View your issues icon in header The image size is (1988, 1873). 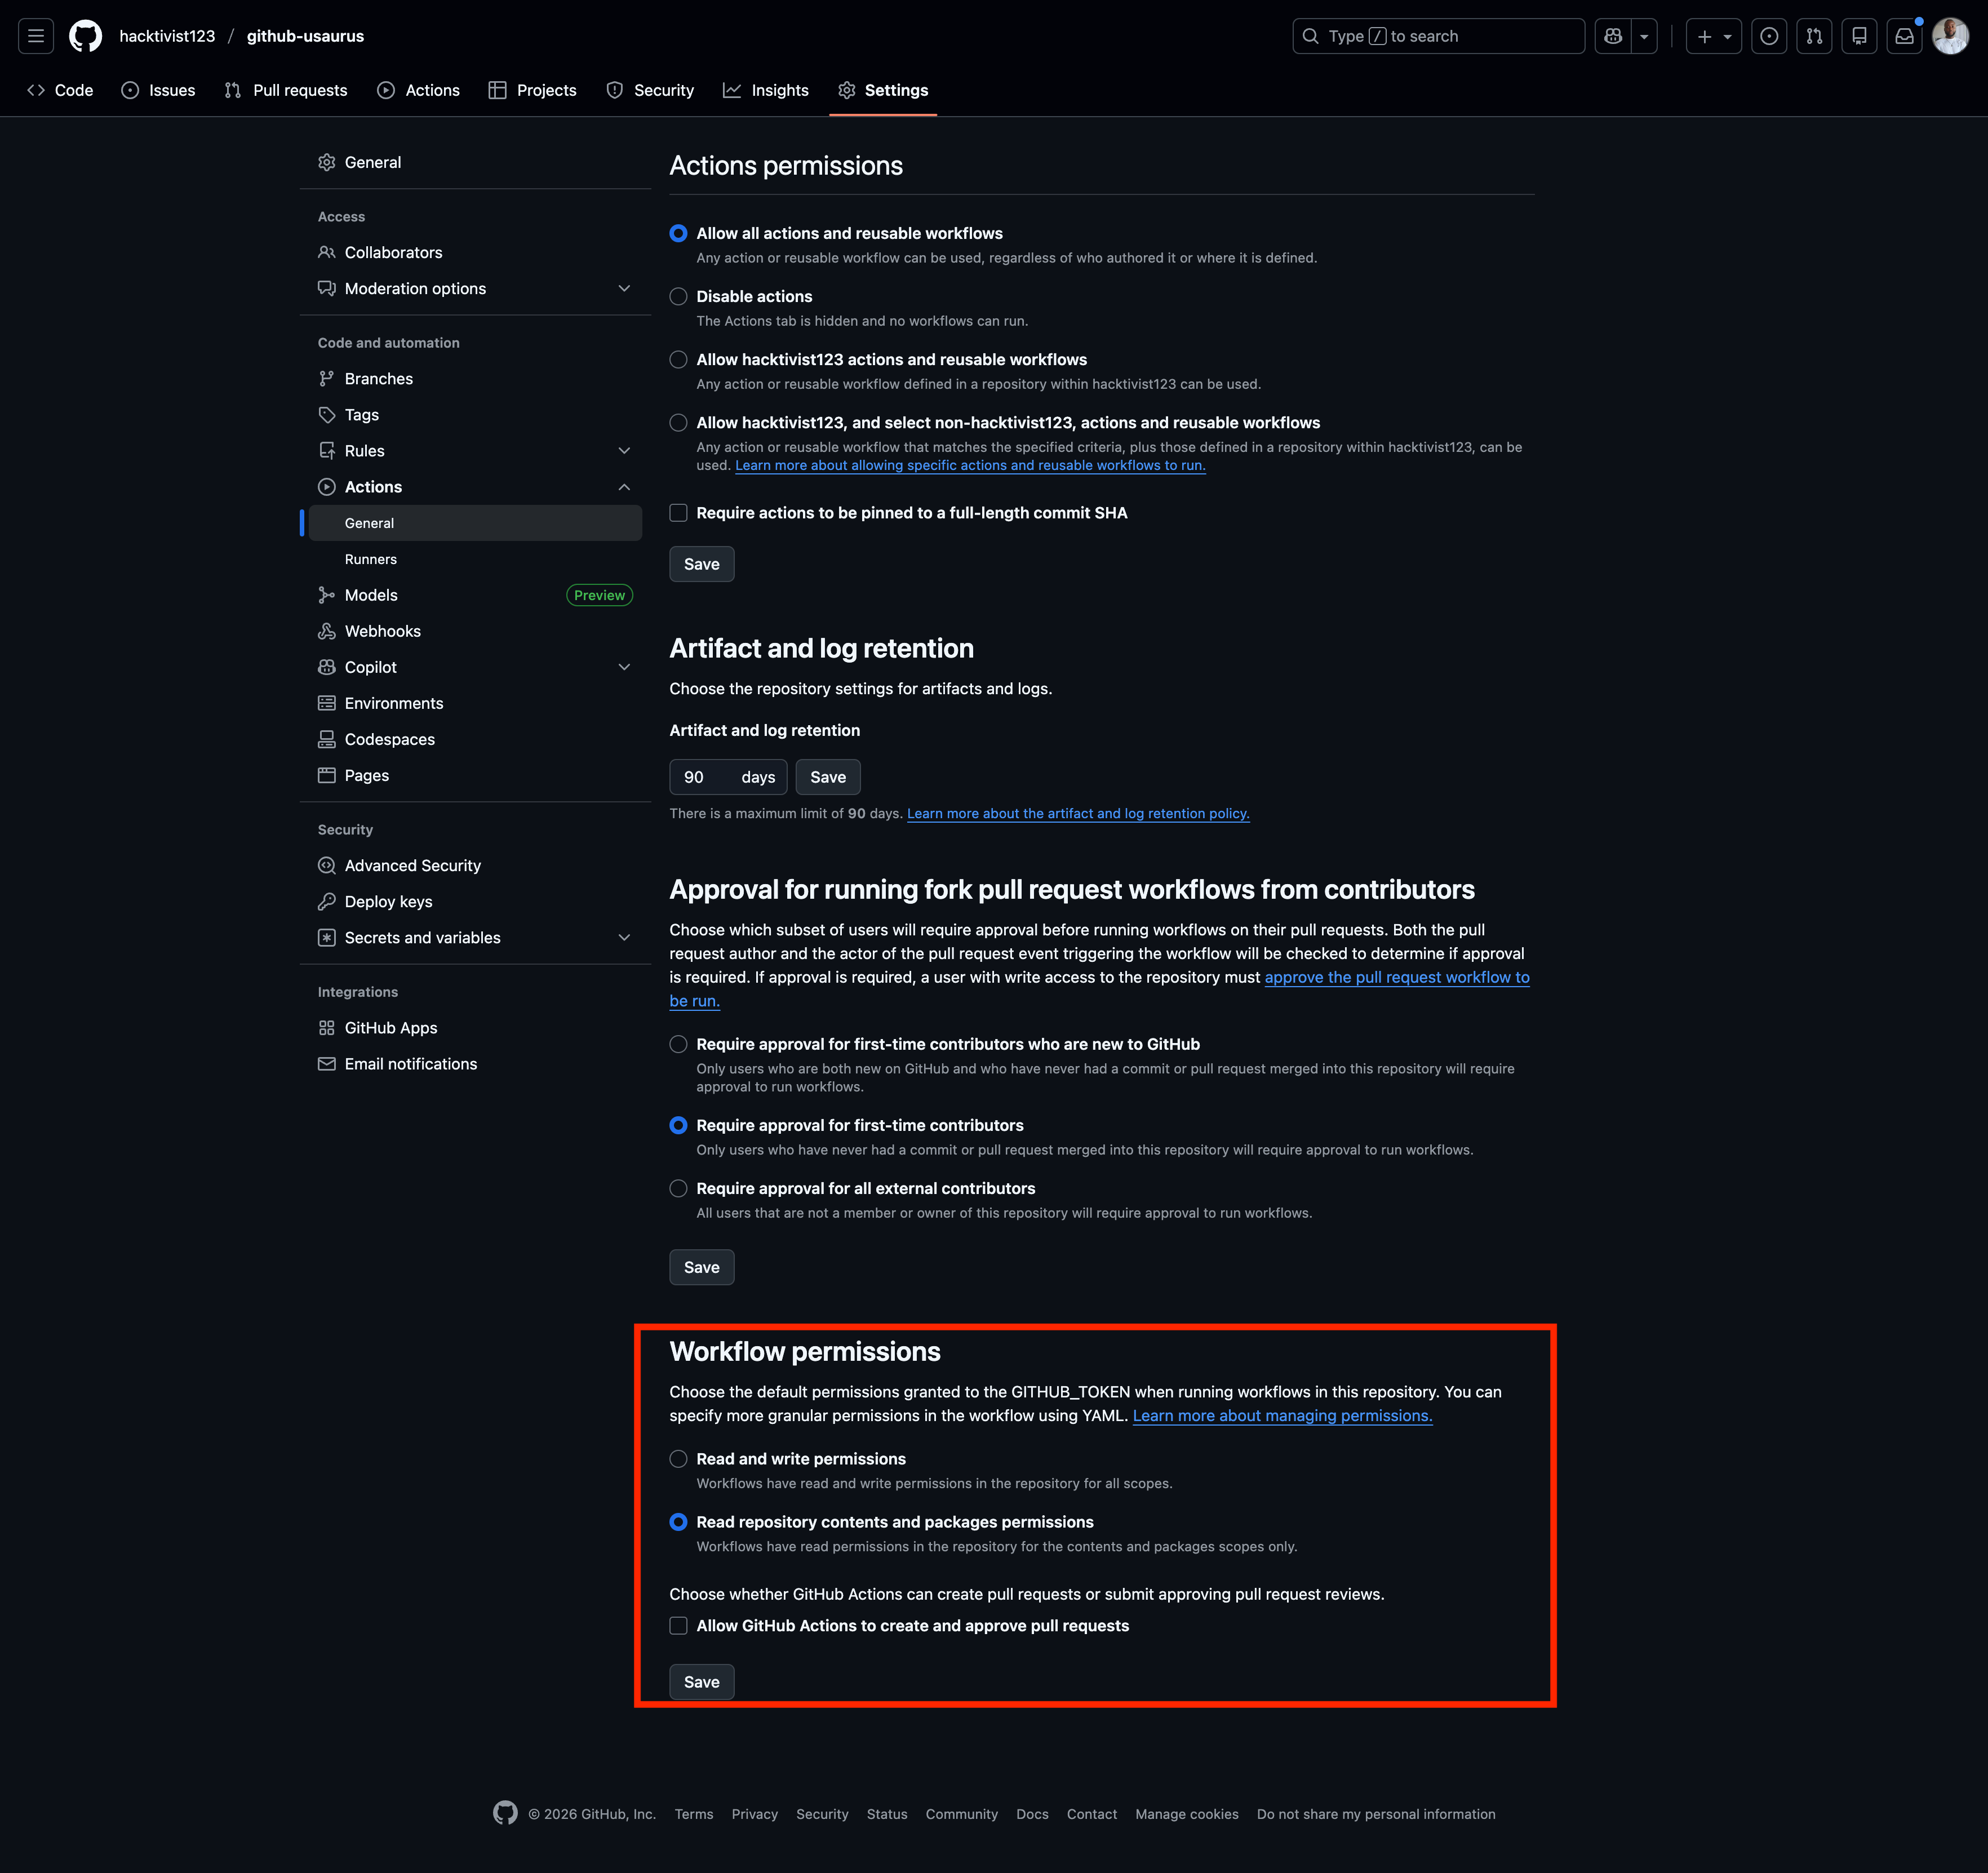pyautogui.click(x=1769, y=36)
